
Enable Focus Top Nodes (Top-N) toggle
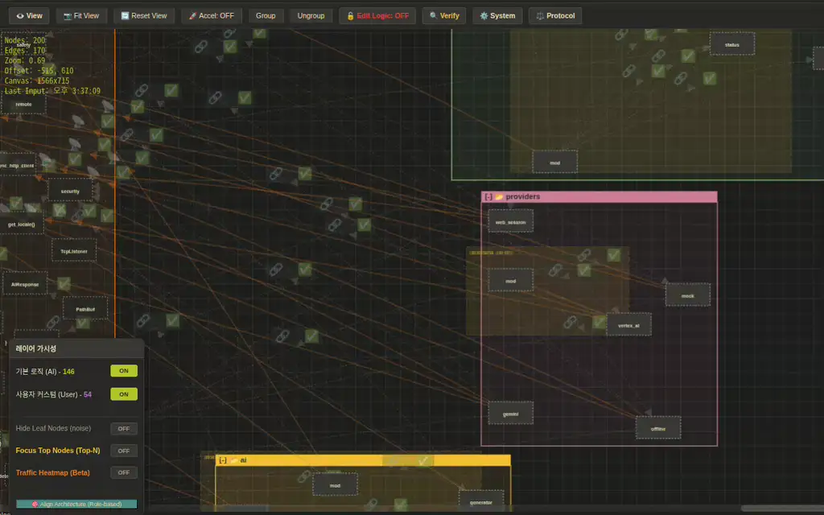(x=124, y=451)
